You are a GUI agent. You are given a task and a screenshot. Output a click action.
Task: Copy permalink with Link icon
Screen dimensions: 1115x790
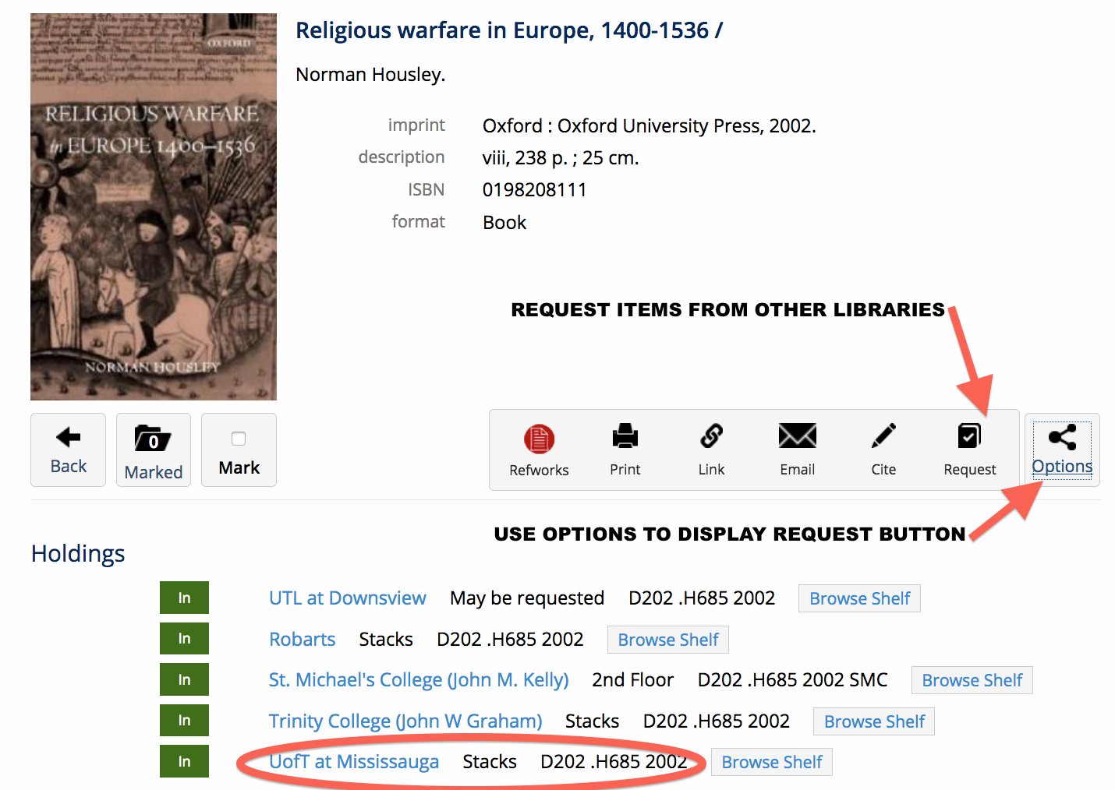[x=711, y=436]
